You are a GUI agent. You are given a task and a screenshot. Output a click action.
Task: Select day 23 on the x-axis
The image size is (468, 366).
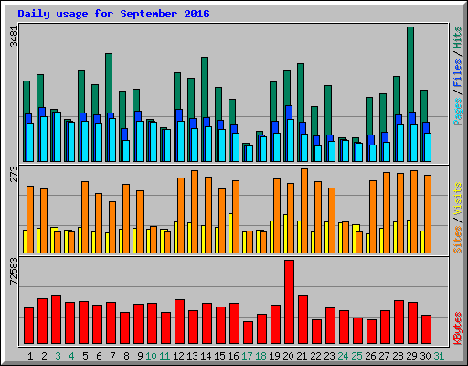329,356
